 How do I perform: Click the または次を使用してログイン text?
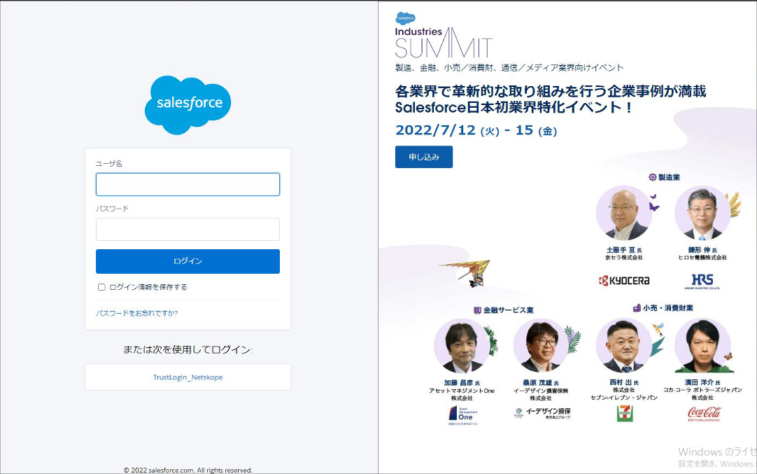coord(188,349)
